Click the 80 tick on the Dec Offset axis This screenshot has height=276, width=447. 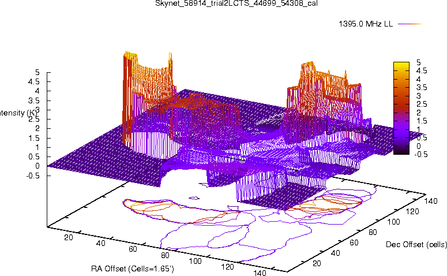[373, 233]
